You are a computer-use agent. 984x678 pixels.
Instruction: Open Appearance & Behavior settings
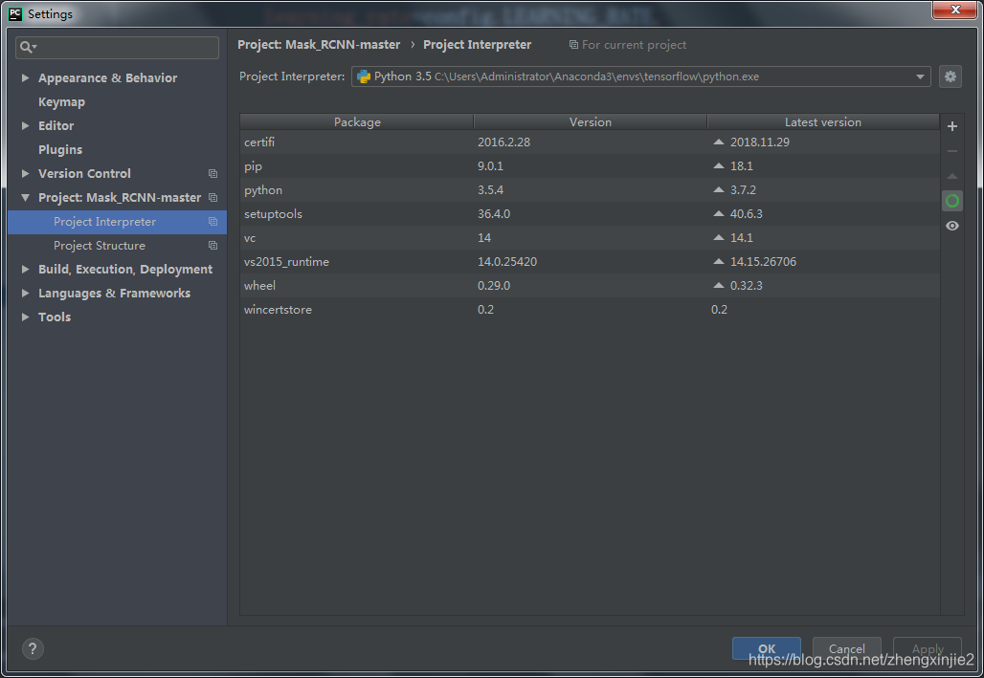pyautogui.click(x=107, y=77)
